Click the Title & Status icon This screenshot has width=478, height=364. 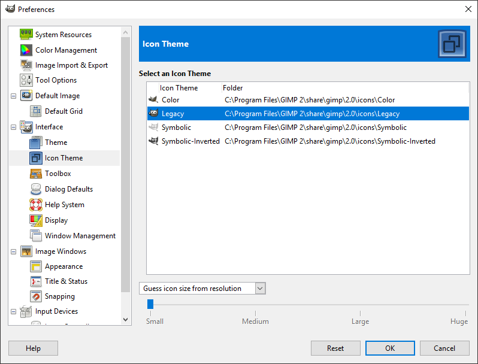pos(36,281)
